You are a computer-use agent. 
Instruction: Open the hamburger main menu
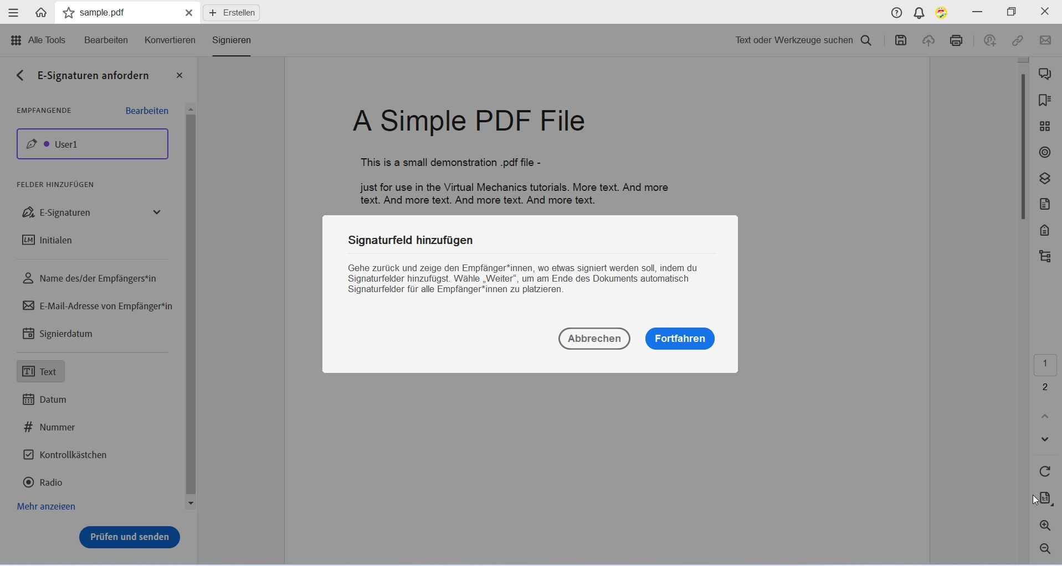[13, 13]
